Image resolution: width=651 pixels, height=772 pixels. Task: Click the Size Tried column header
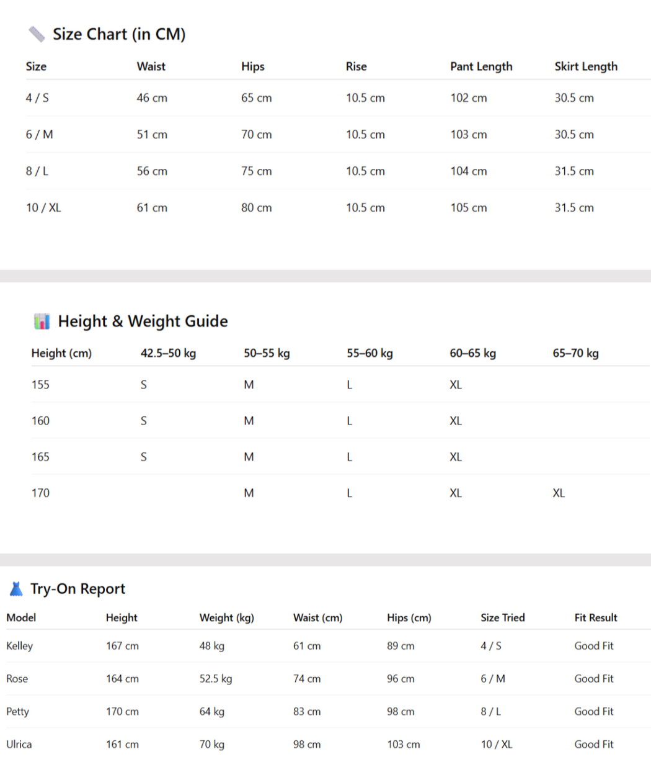(x=502, y=617)
